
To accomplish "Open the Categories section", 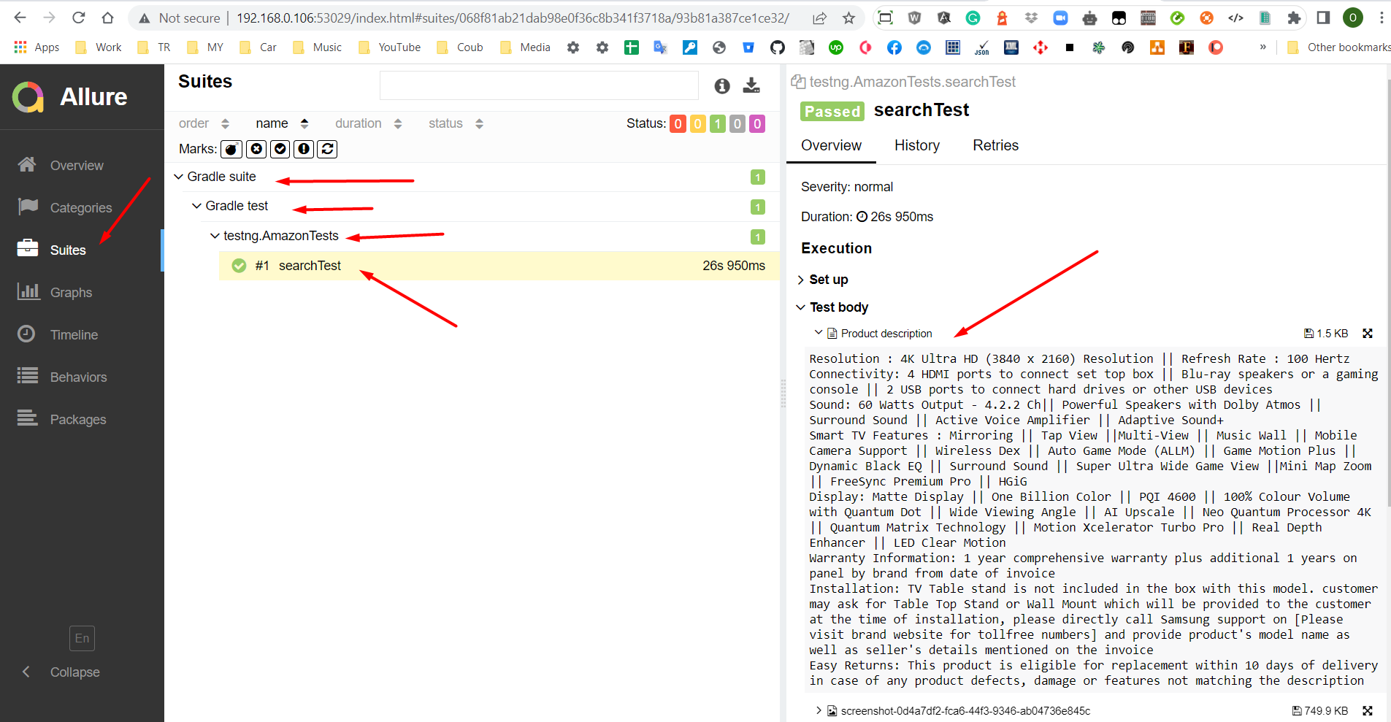I will coord(80,207).
